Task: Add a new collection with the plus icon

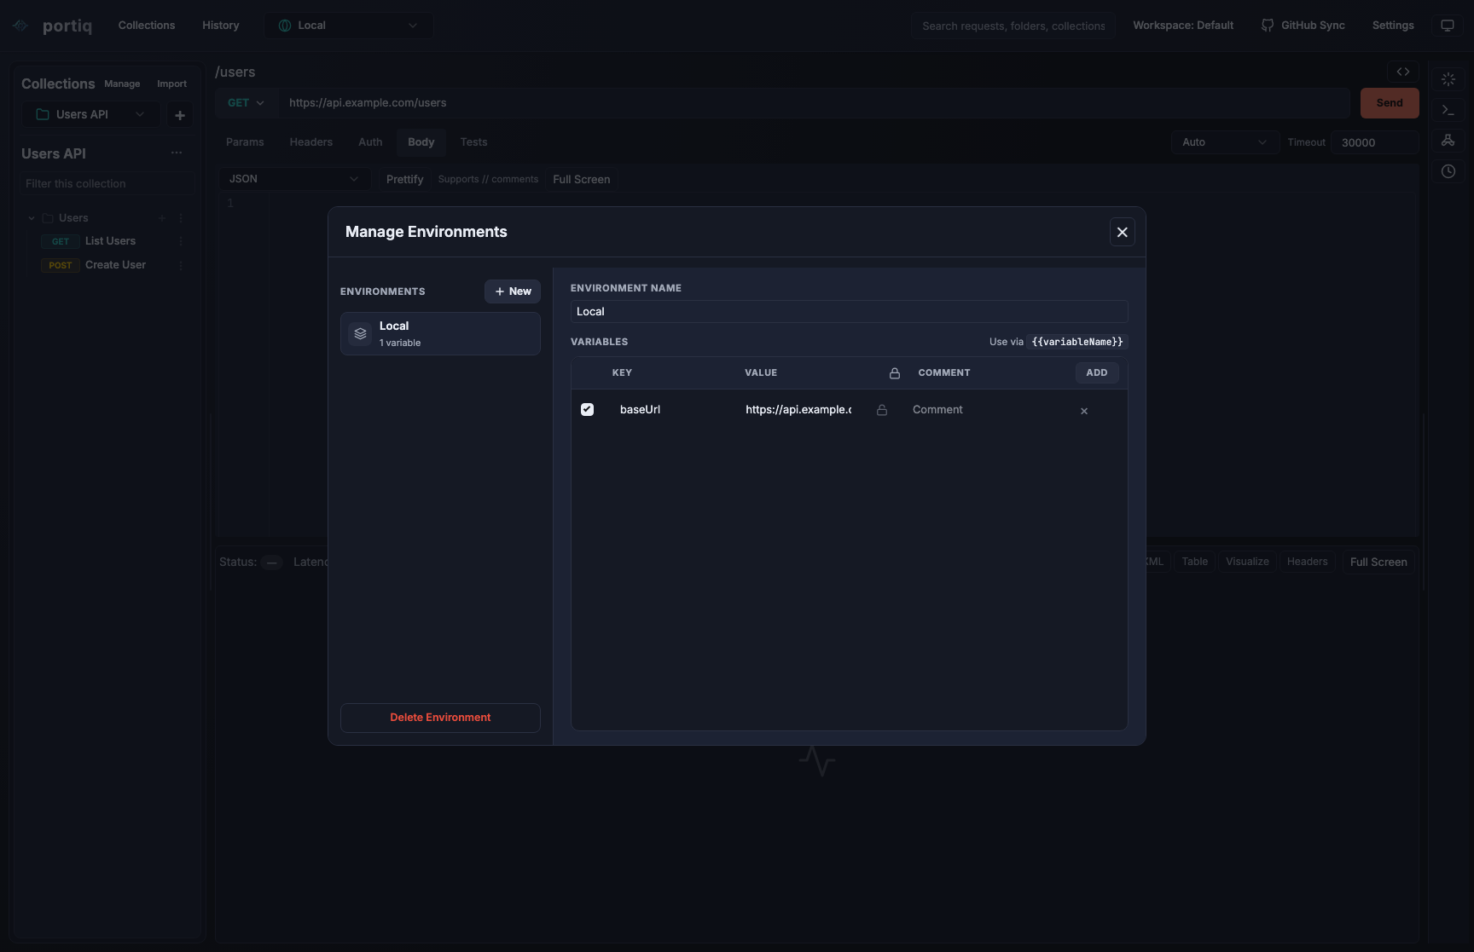Action: click(x=180, y=115)
